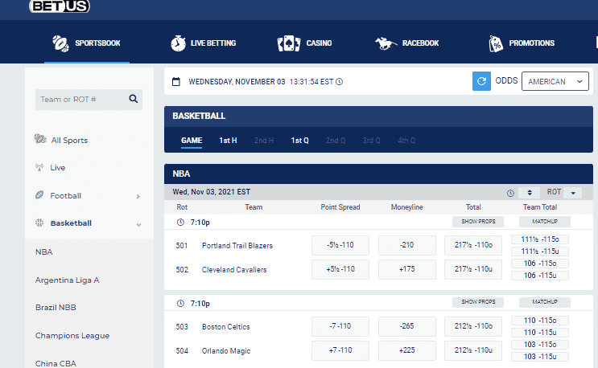Refresh the odds with blue button
The height and width of the screenshot is (368, 598).
pyautogui.click(x=481, y=81)
